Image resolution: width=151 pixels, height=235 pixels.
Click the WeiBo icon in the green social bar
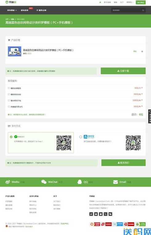pyautogui.click(x=8, y=182)
